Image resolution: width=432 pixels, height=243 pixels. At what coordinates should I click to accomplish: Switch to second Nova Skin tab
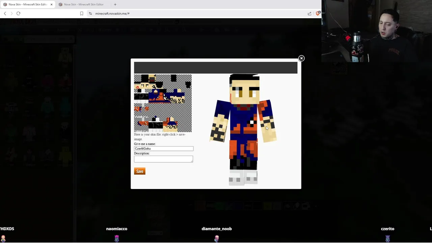point(83,4)
